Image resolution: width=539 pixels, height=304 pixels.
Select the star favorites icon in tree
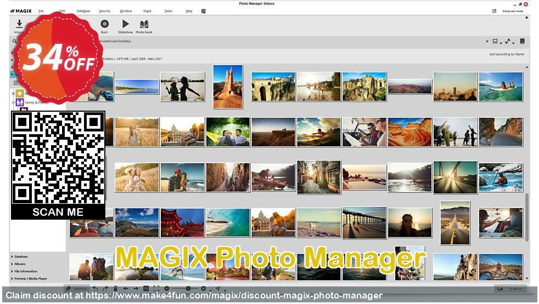point(20,93)
